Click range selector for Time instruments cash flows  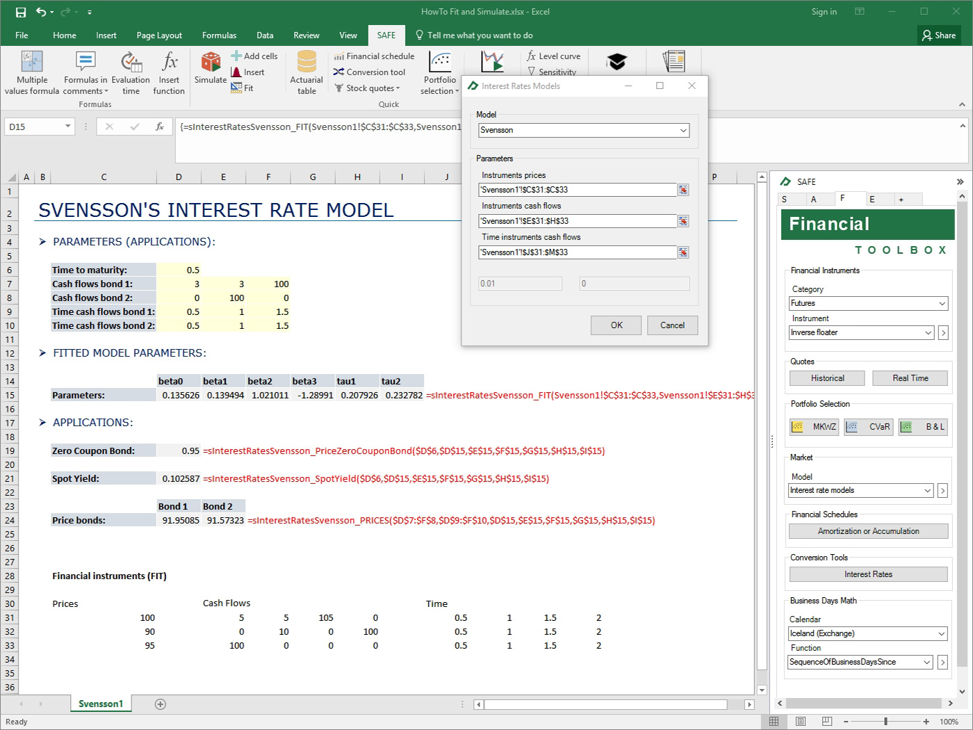coord(683,252)
